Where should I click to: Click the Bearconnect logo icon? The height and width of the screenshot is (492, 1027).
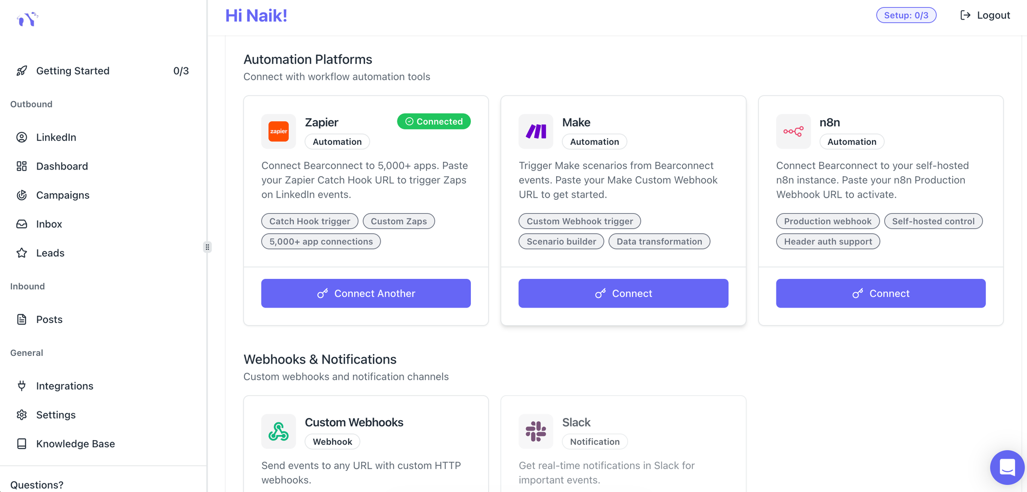27,19
